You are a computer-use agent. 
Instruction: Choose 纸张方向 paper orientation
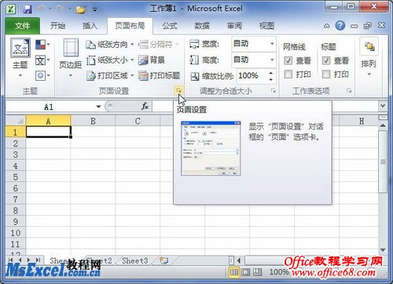click(110, 45)
